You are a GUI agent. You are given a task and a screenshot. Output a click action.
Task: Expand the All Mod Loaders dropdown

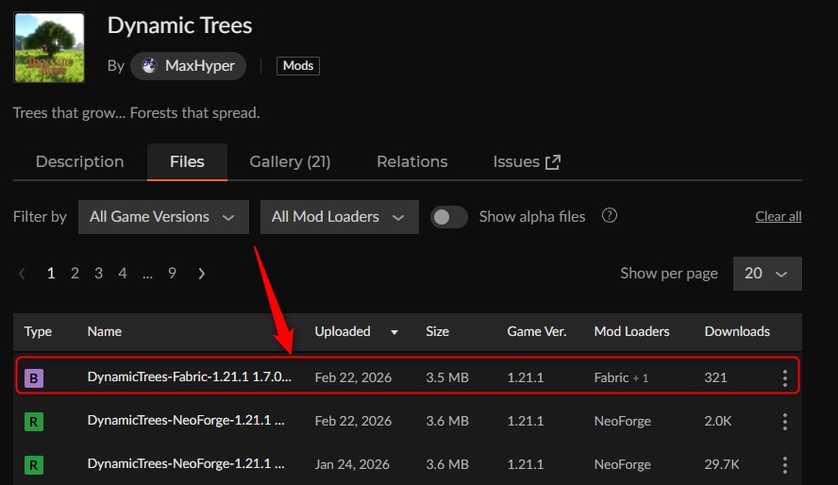[340, 217]
